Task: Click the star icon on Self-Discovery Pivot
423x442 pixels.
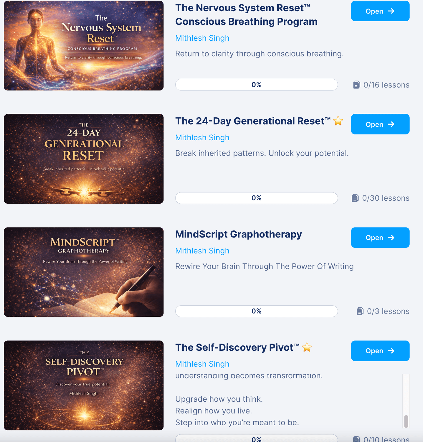Action: 307,347
